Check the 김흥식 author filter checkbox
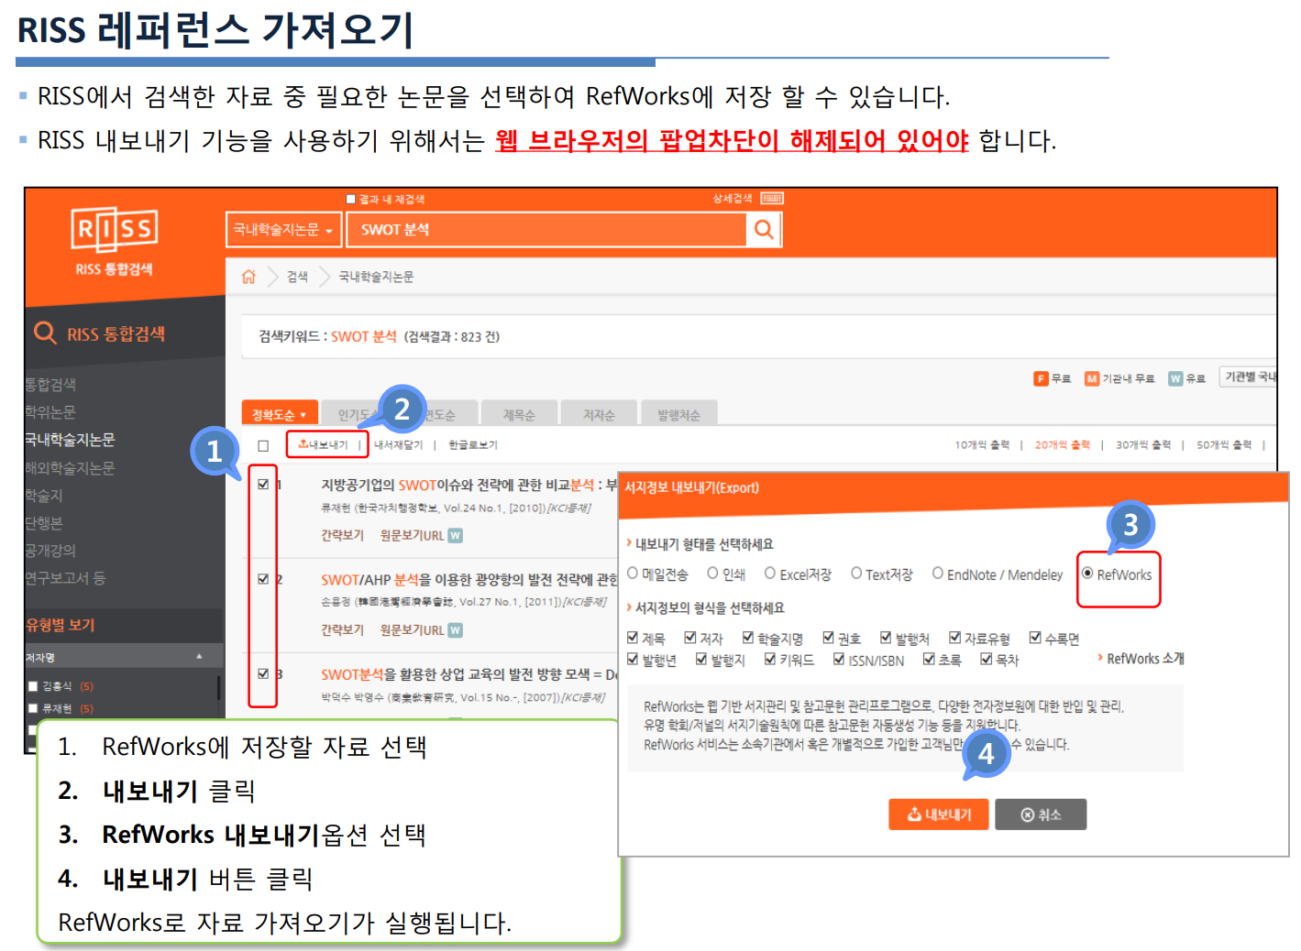Viewport: 1301px width, 951px height. coord(33,686)
